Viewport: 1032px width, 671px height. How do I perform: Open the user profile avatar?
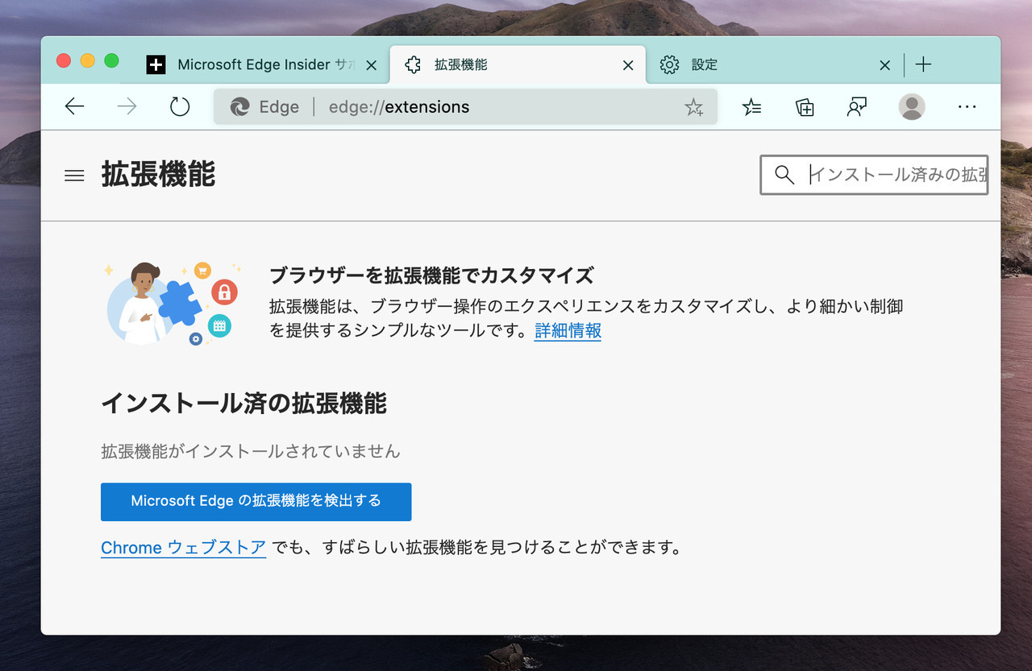click(912, 106)
